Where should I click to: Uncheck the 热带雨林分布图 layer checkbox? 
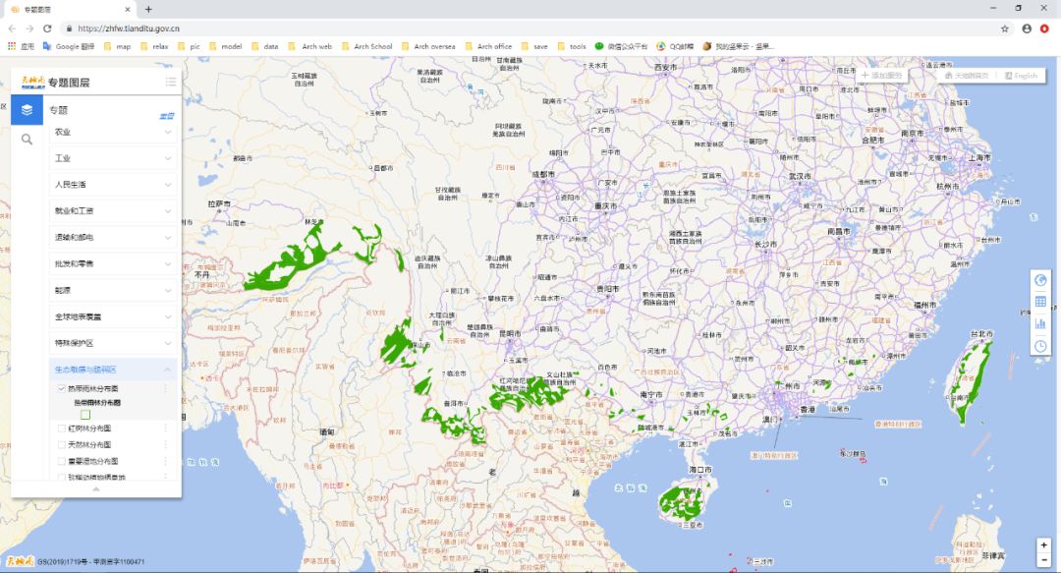click(62, 389)
